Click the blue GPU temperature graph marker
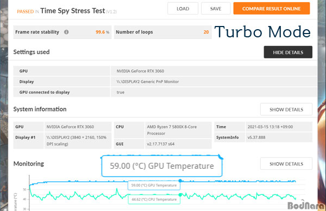326x211 pixels. (180, 181)
